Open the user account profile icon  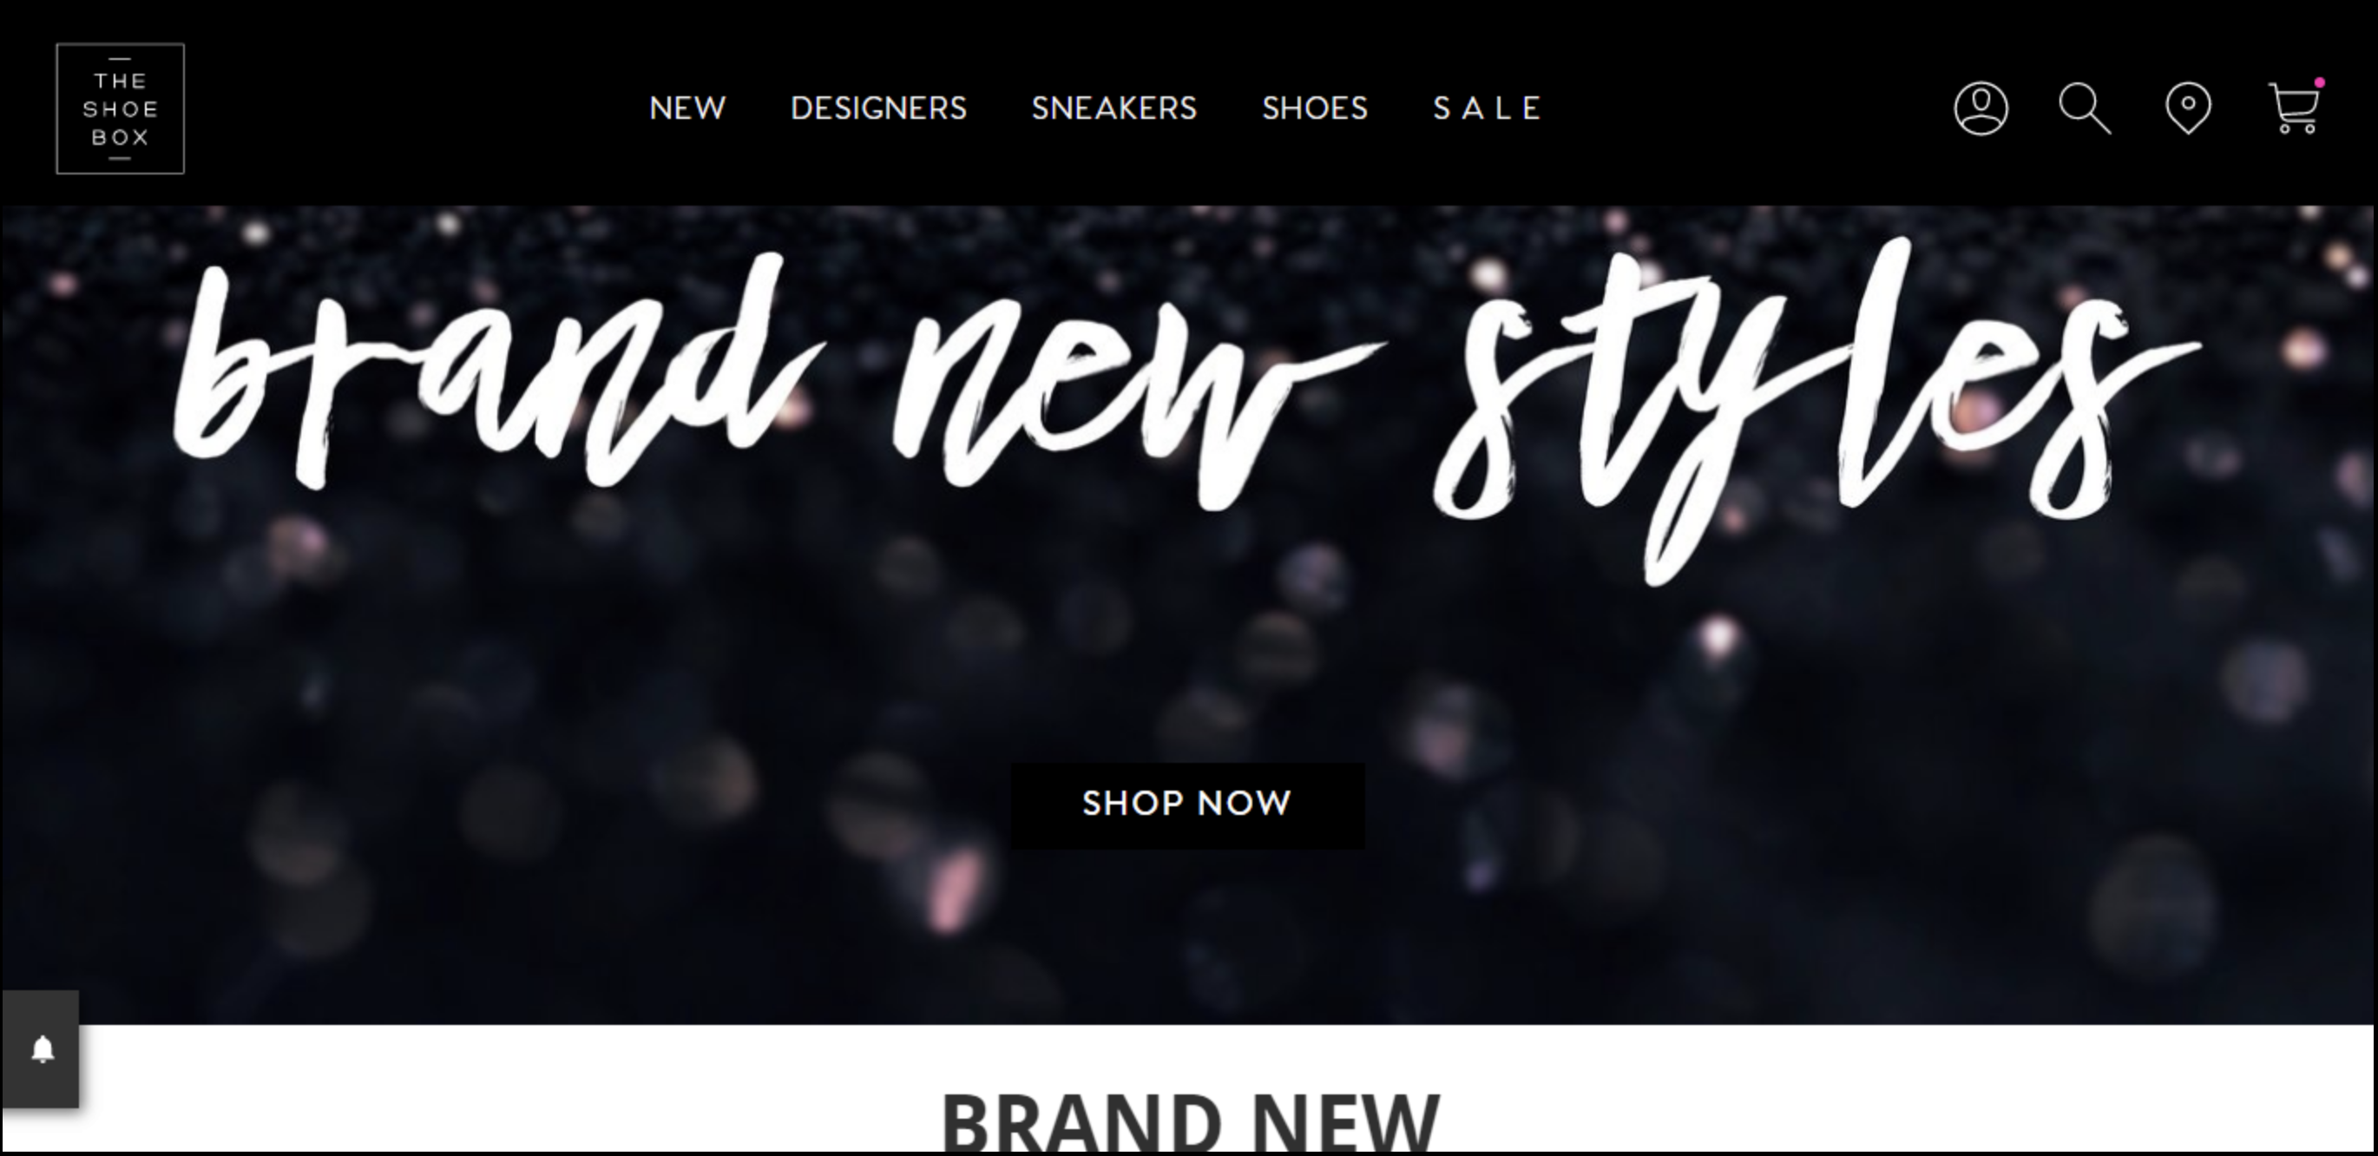[1981, 109]
